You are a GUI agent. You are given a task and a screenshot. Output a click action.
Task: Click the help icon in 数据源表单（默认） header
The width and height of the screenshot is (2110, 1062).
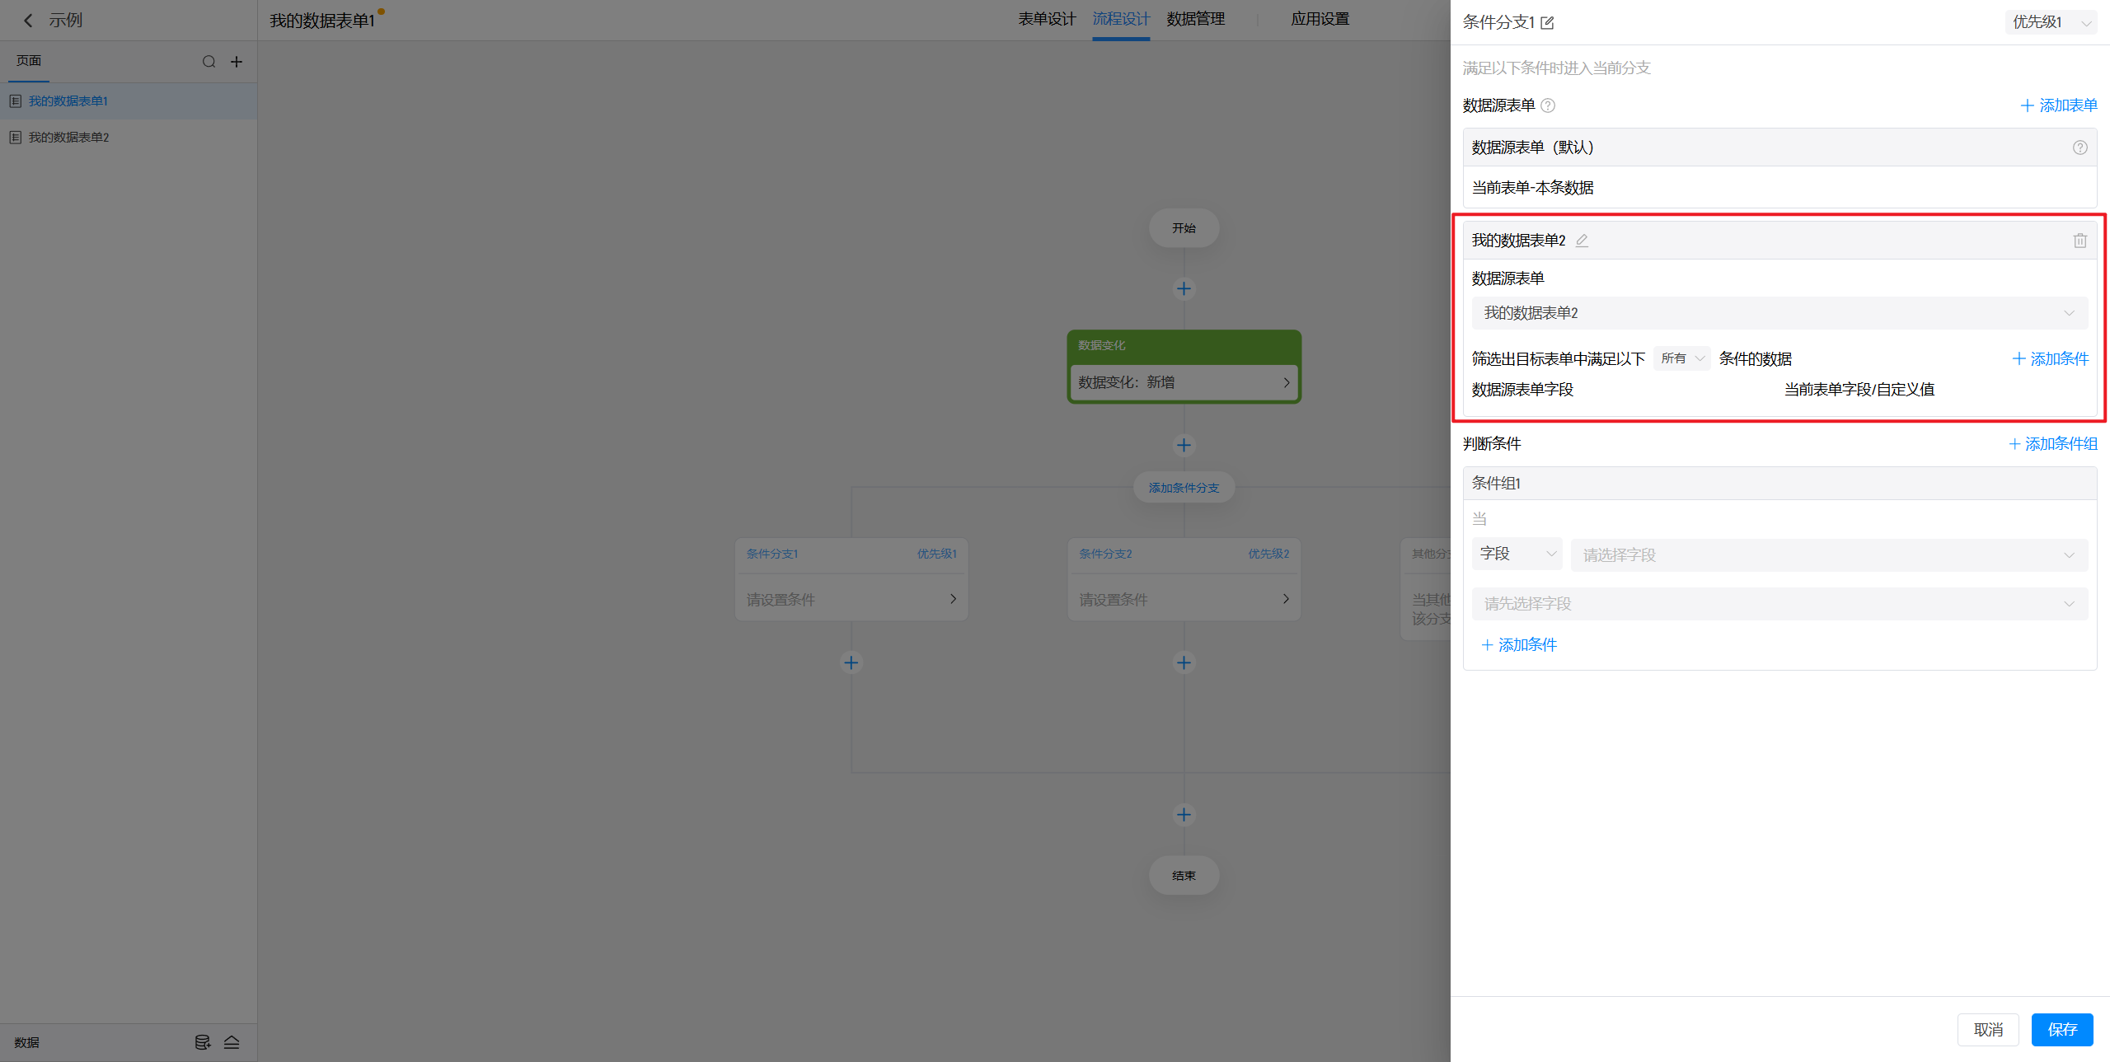(2080, 147)
